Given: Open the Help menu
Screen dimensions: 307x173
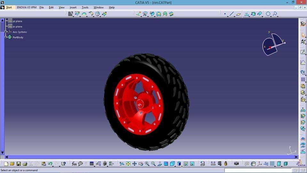Looking at the screenshot, I should click(112, 7).
